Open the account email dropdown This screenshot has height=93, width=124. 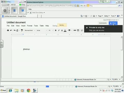(111, 20)
